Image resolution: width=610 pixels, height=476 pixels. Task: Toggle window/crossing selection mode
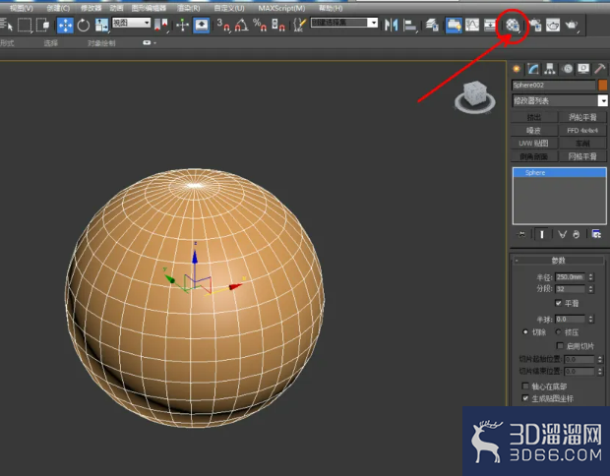pos(42,26)
